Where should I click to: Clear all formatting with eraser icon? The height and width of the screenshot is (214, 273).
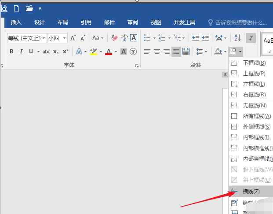114,38
